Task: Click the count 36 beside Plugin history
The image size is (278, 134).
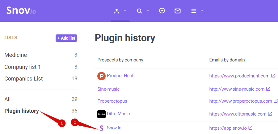Action: click(x=74, y=111)
